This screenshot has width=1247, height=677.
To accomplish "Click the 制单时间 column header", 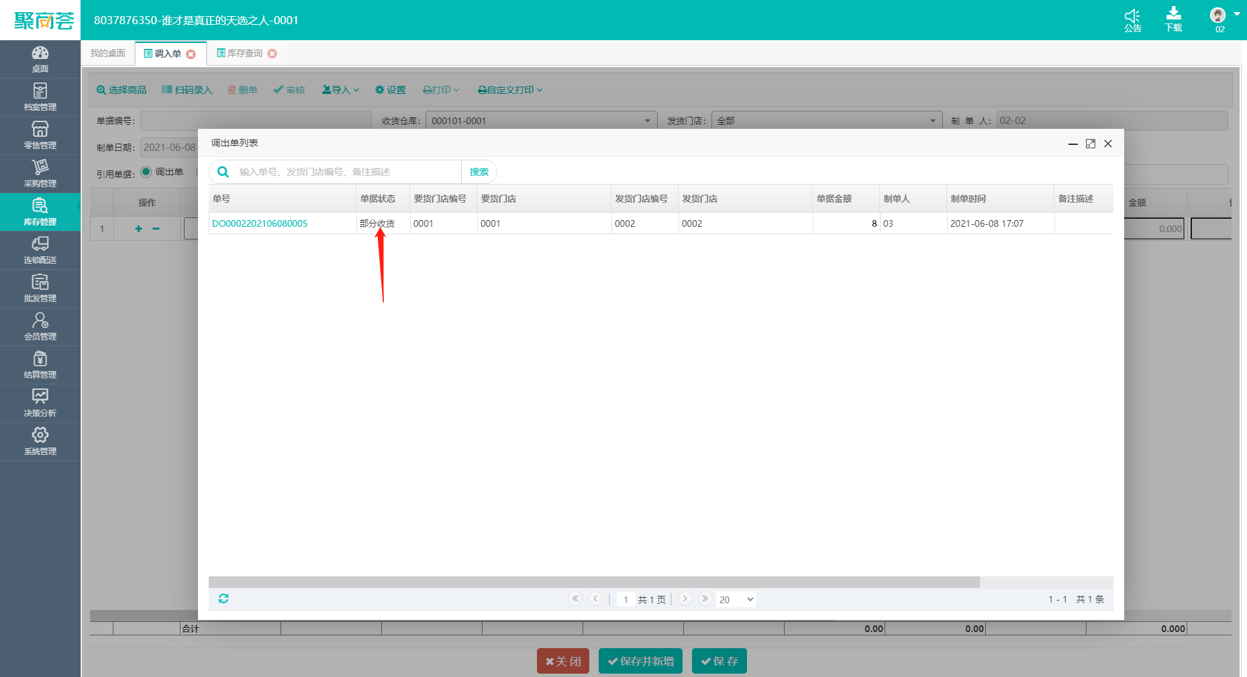I will [x=1001, y=199].
